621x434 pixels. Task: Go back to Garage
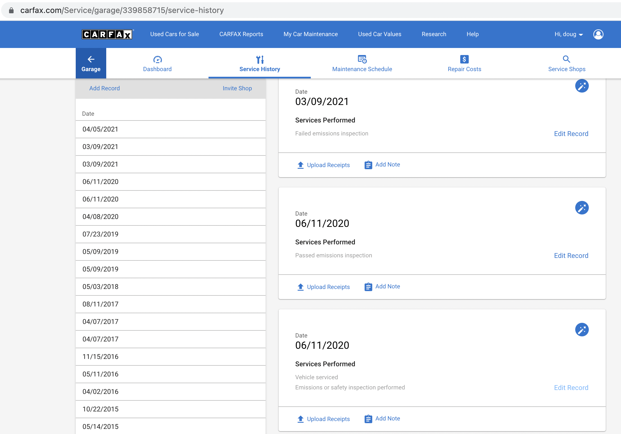[91, 63]
